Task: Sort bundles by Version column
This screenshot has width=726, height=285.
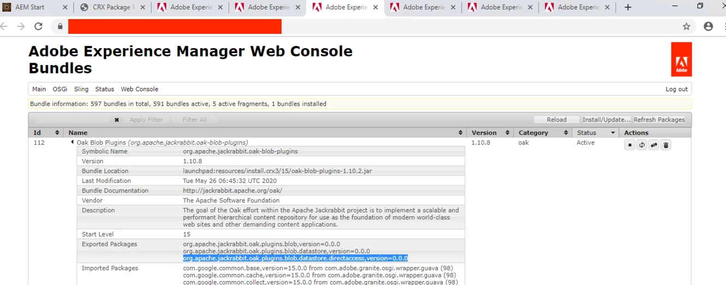Action: point(507,133)
